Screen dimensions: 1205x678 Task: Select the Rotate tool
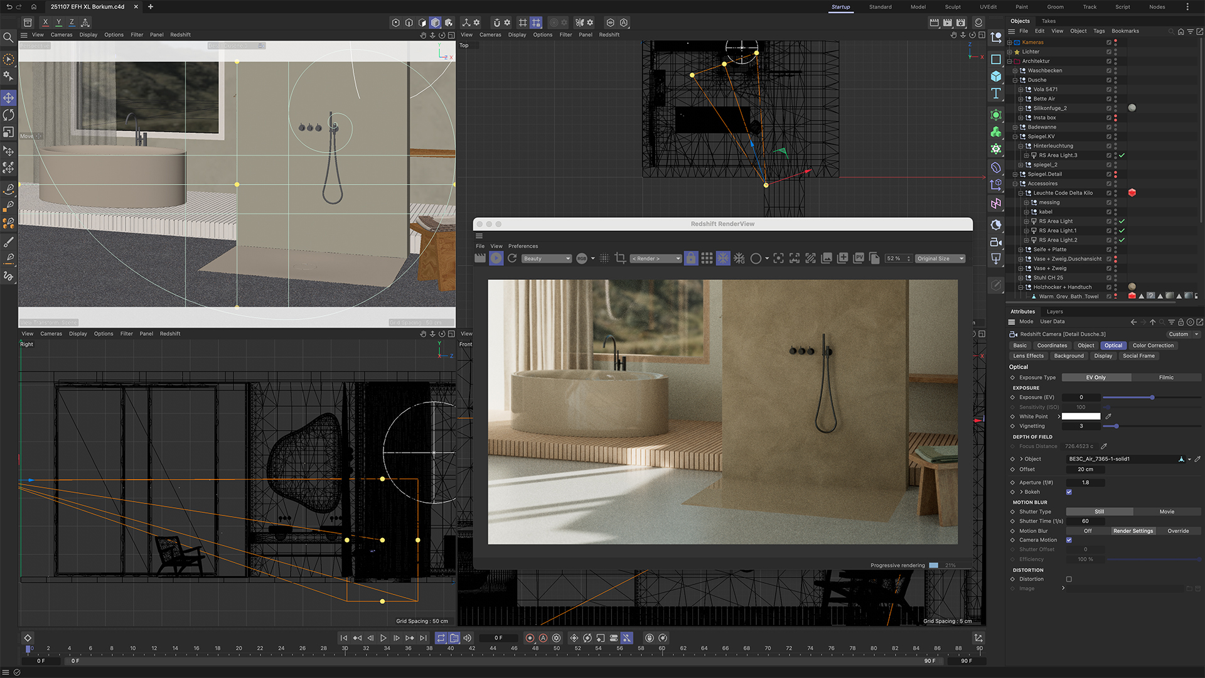(x=8, y=116)
